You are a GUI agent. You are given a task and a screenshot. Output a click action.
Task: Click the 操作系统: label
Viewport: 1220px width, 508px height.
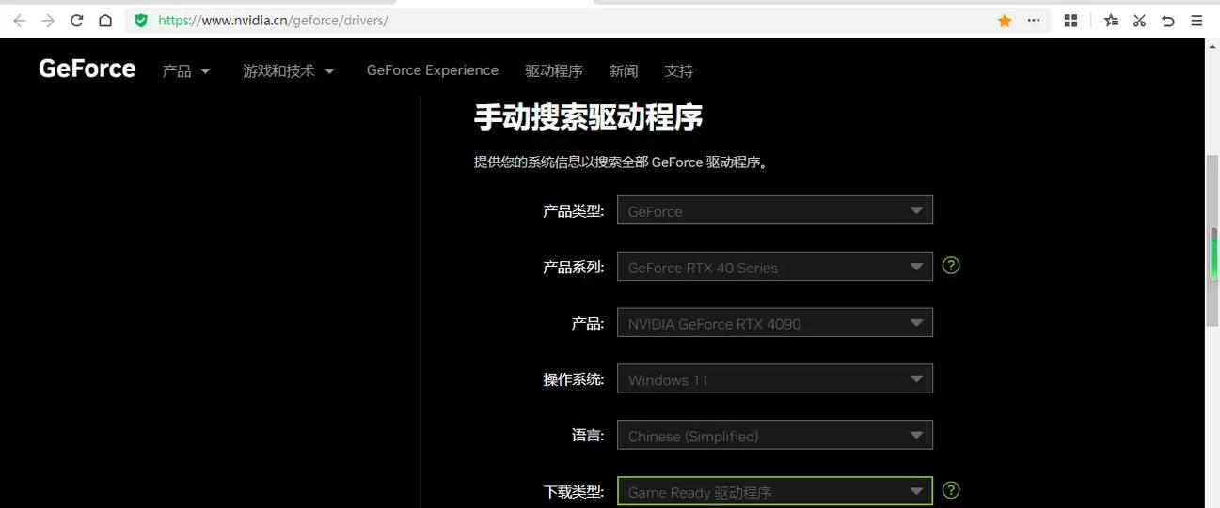click(x=574, y=379)
